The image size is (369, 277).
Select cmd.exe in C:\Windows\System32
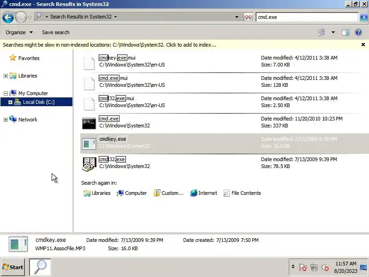click(x=109, y=119)
